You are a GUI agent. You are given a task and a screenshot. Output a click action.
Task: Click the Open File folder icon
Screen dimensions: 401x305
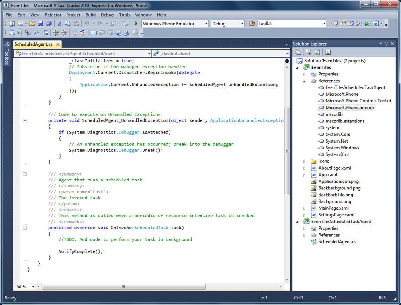coord(33,24)
